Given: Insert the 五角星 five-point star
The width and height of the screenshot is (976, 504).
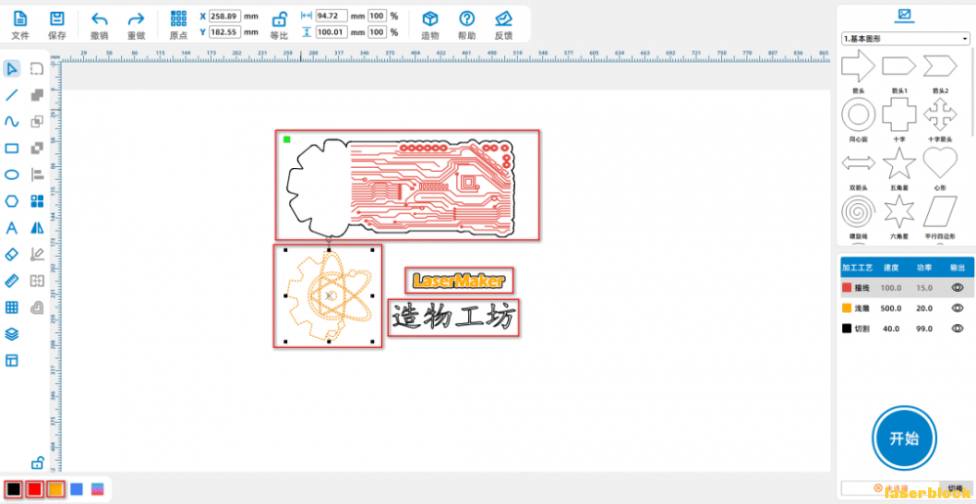Looking at the screenshot, I should (899, 163).
